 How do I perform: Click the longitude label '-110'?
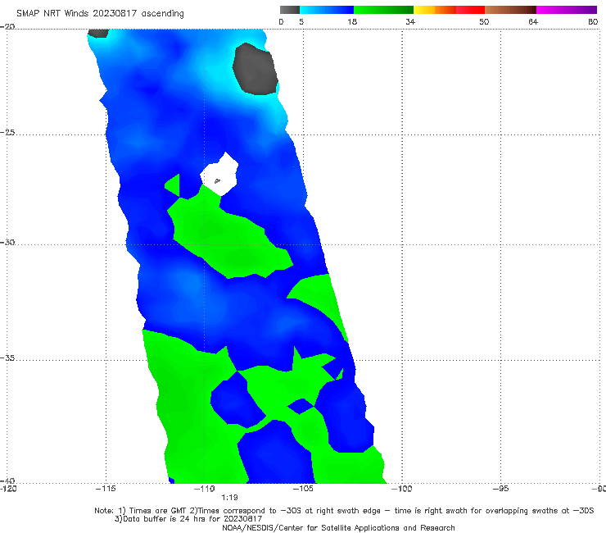click(204, 489)
